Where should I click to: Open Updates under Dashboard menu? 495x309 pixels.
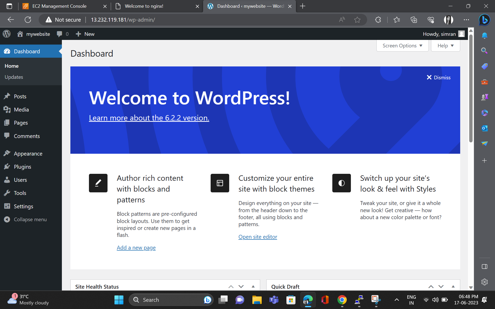(14, 77)
